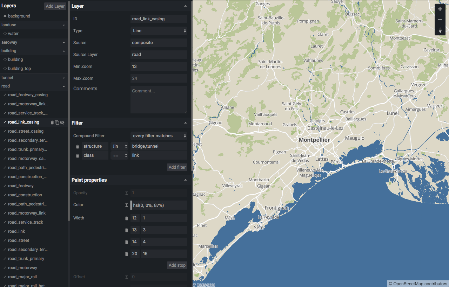Hide the road_link_casing layer
The width and height of the screenshot is (449, 287).
click(62, 122)
